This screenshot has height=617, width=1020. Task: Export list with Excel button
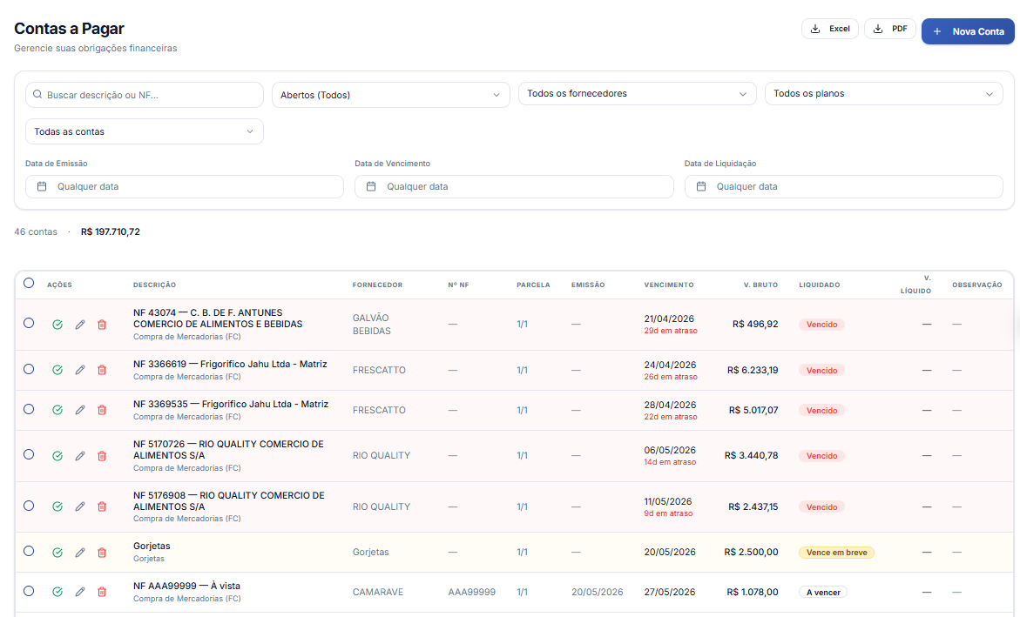[x=830, y=29]
